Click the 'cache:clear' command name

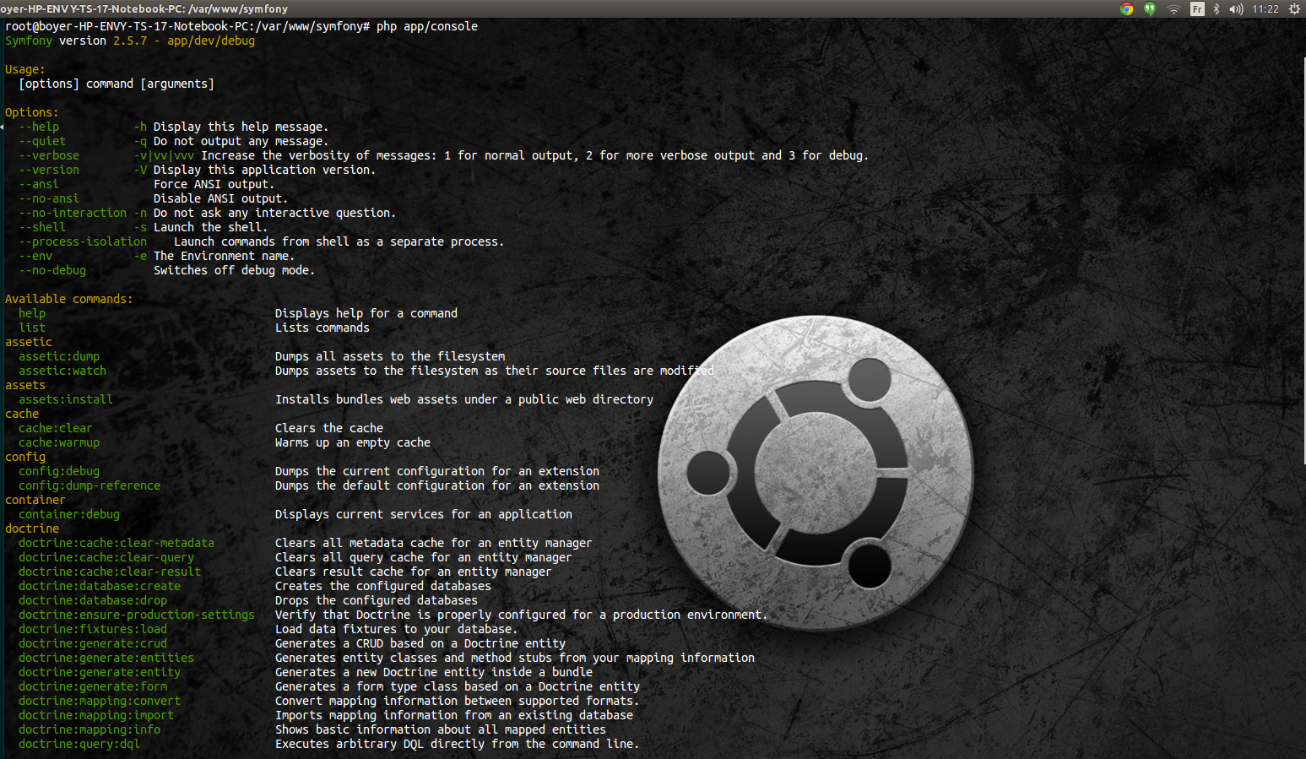tap(56, 428)
